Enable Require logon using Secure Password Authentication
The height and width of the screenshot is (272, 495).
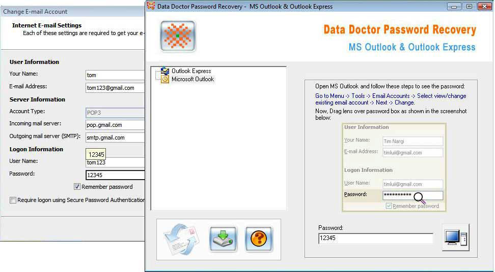click(13, 200)
